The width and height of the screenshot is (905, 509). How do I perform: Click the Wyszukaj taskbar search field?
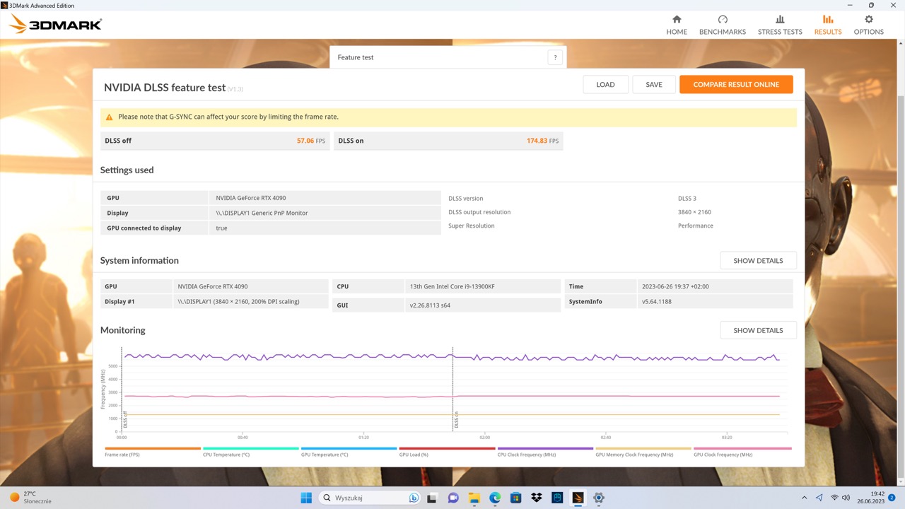[x=371, y=498]
